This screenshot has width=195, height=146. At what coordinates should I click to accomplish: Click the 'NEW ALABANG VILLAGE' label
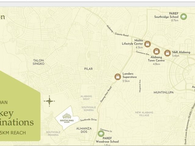click(x=144, y=114)
